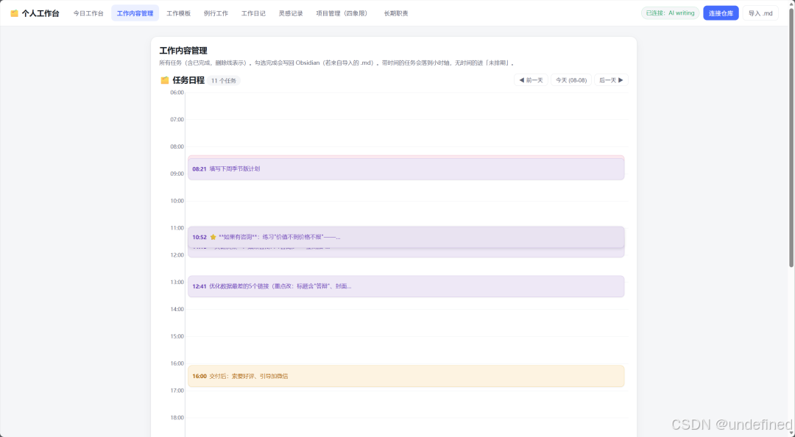Open the 16:00 交付后 task card
The width and height of the screenshot is (795, 437).
coord(406,376)
